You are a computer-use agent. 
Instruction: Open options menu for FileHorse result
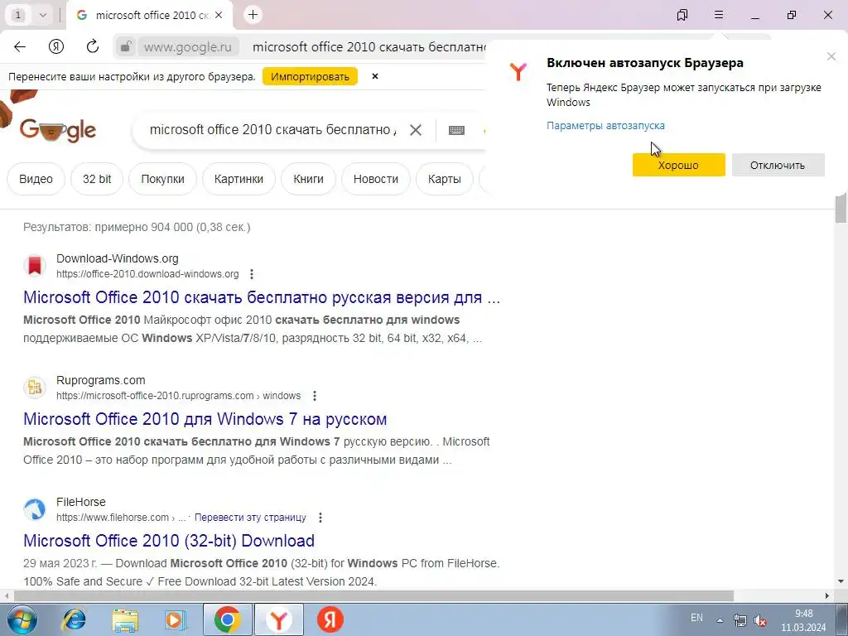pos(320,518)
